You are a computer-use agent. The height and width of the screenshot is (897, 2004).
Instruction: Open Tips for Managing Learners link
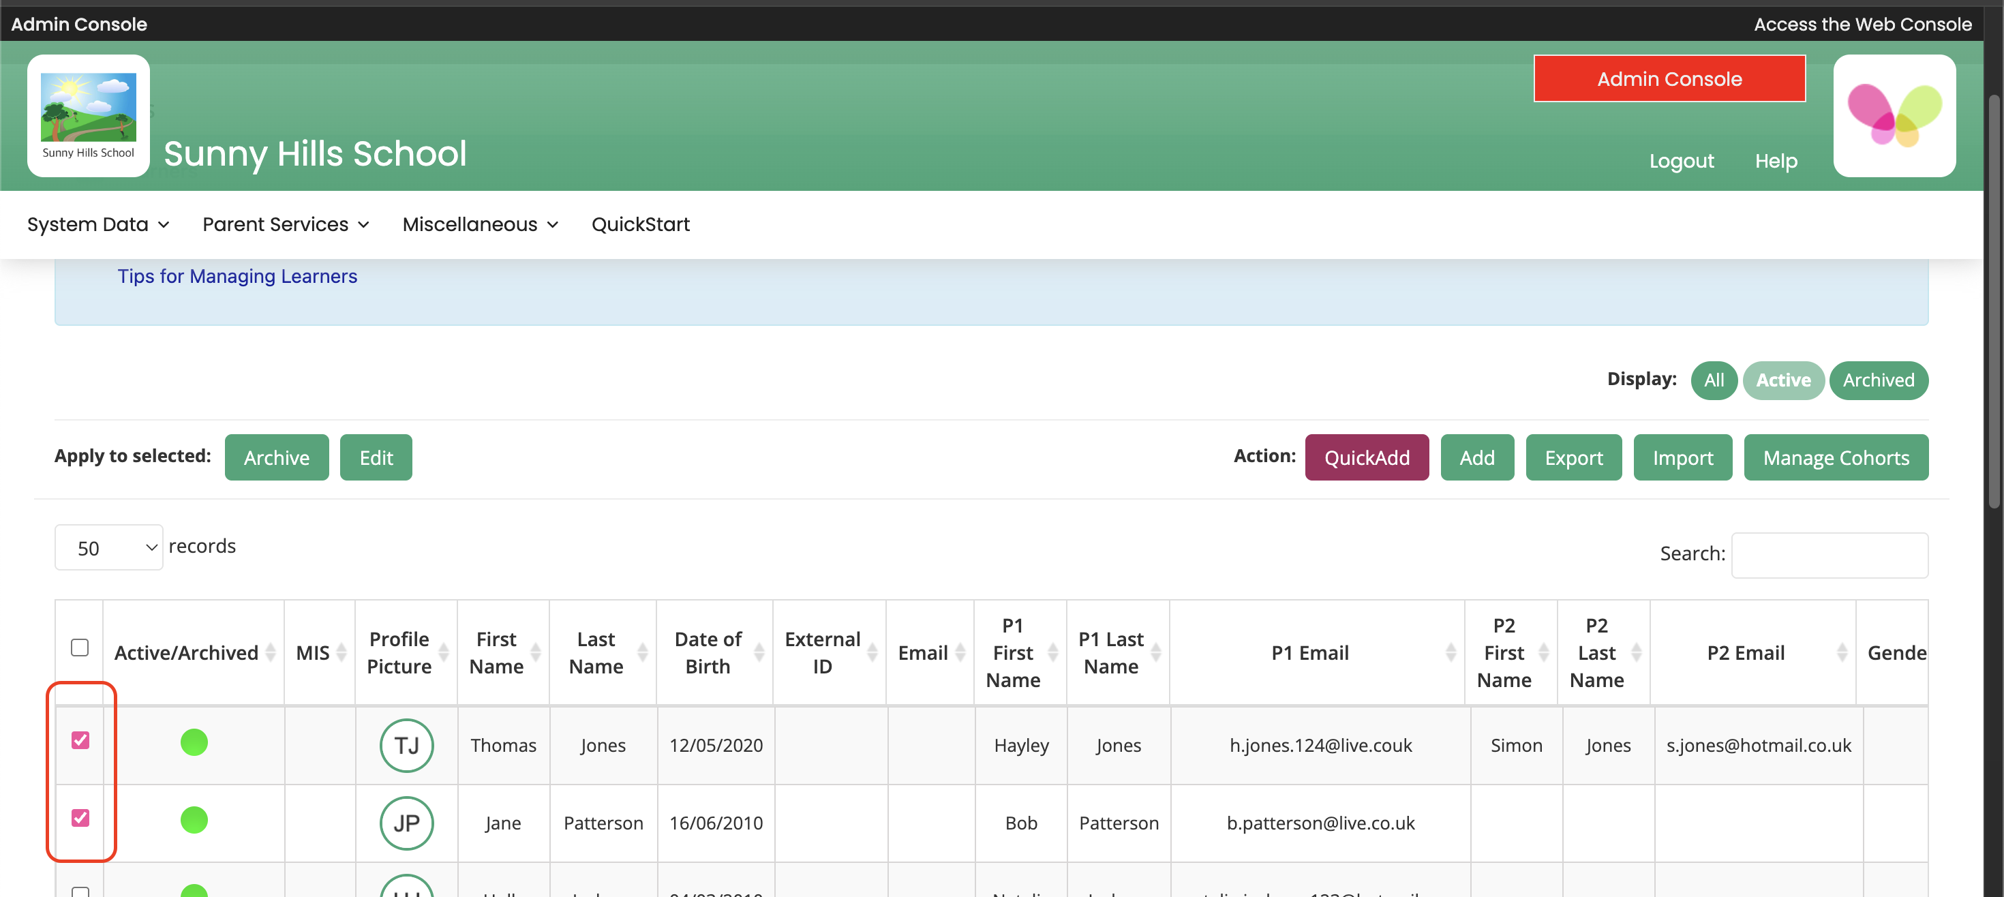point(237,276)
